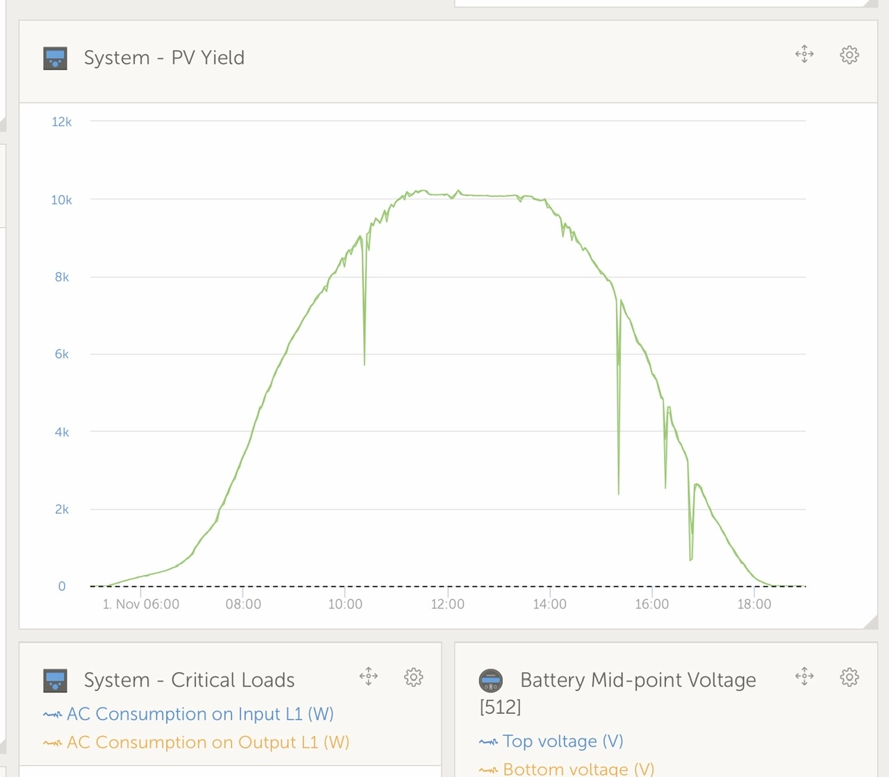The width and height of the screenshot is (889, 777).
Task: Click the 08:00 x-axis label
Action: [243, 604]
